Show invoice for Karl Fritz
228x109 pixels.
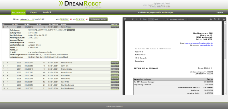pyautogui.click(x=115, y=82)
